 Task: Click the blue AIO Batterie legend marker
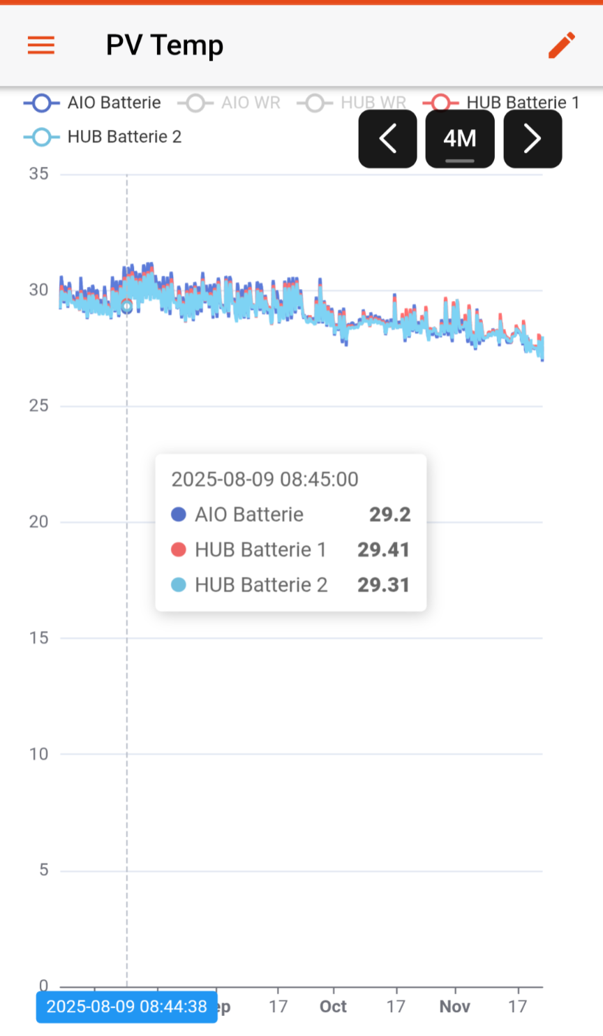tap(42, 103)
